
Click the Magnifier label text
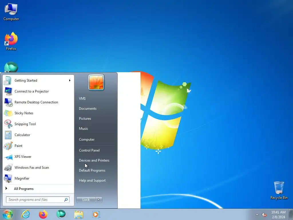[x=22, y=178]
